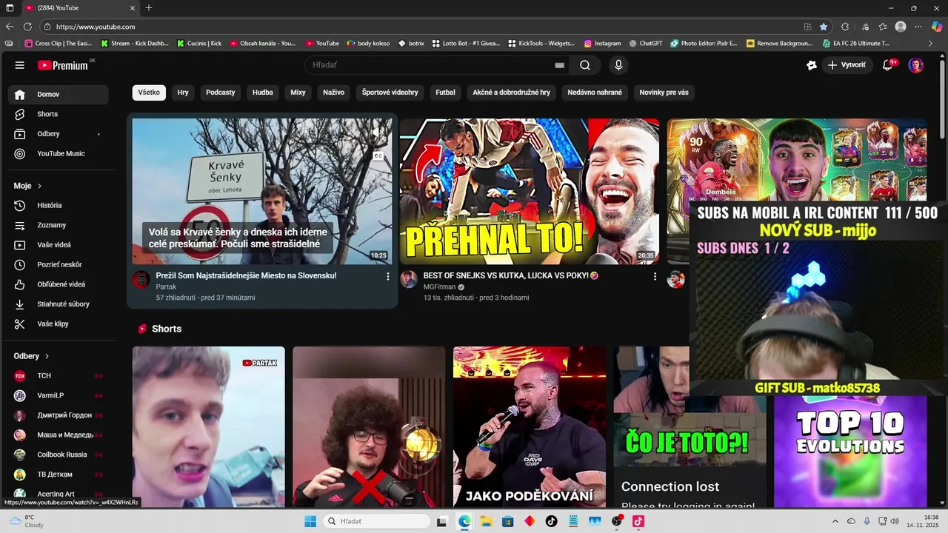This screenshot has width=948, height=533.
Task: Open the on-screen keyboard icon in search box
Action: tap(560, 65)
